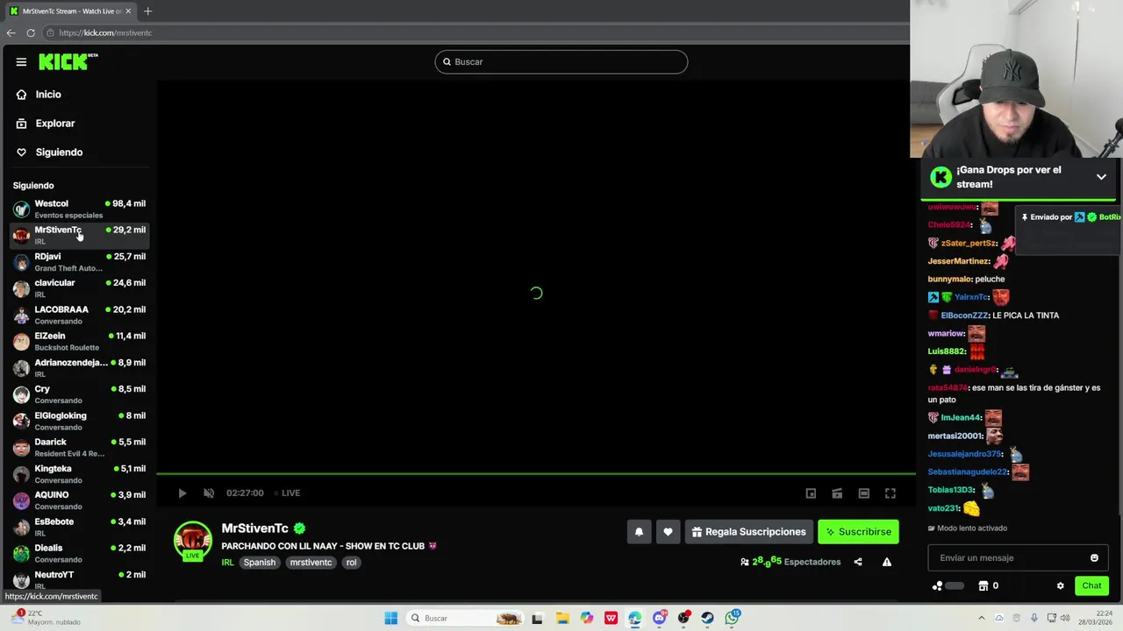Click the mrstiventc tag
The width and height of the screenshot is (1123, 631).
[311, 563]
